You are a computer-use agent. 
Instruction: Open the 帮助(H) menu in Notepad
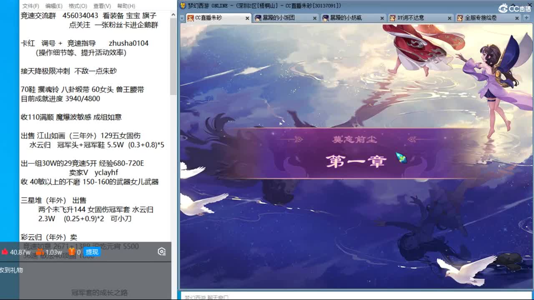(x=126, y=6)
